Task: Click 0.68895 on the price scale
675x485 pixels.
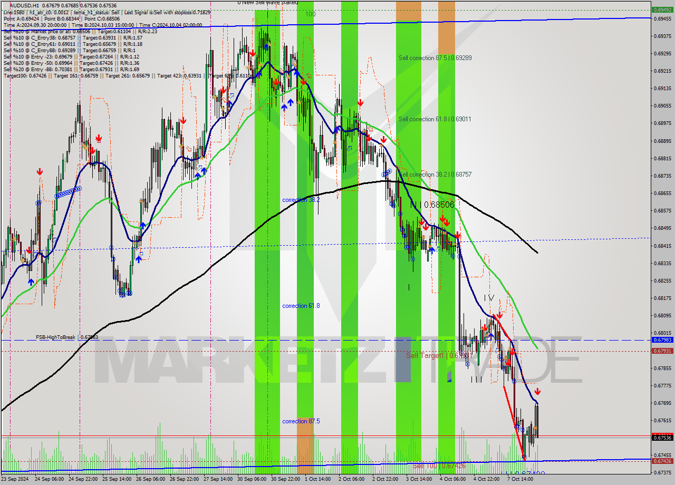Action: coord(662,141)
